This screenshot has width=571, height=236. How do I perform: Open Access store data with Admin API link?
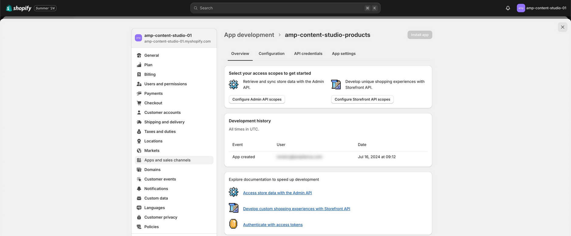[x=277, y=193]
